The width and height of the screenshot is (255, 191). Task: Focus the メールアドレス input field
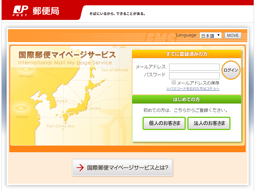(194, 67)
